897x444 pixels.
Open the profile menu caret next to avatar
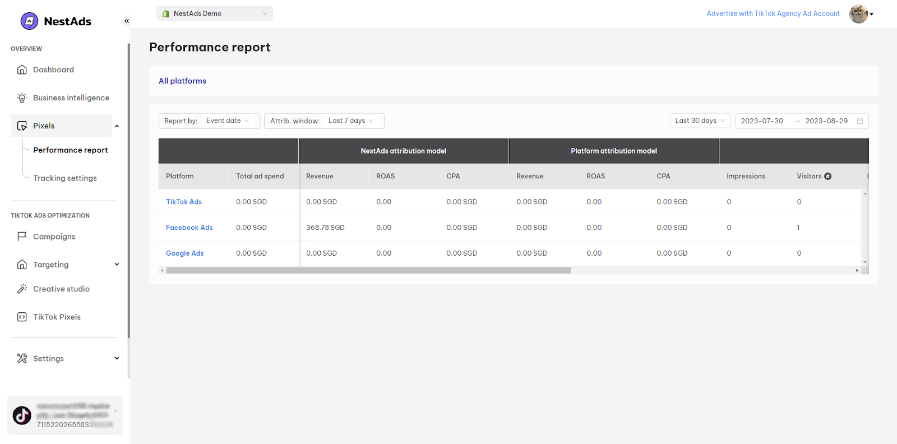(871, 14)
